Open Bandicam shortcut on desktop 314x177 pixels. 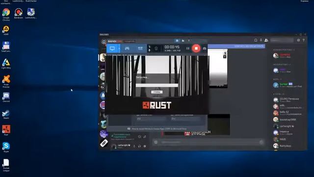point(19,14)
